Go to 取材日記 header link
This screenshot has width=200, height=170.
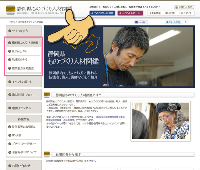(x=169, y=13)
